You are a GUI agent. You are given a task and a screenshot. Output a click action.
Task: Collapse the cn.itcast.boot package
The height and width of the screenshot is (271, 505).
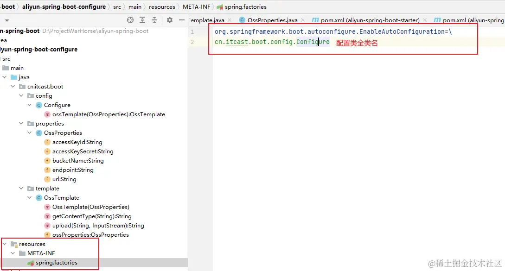click(x=13, y=87)
